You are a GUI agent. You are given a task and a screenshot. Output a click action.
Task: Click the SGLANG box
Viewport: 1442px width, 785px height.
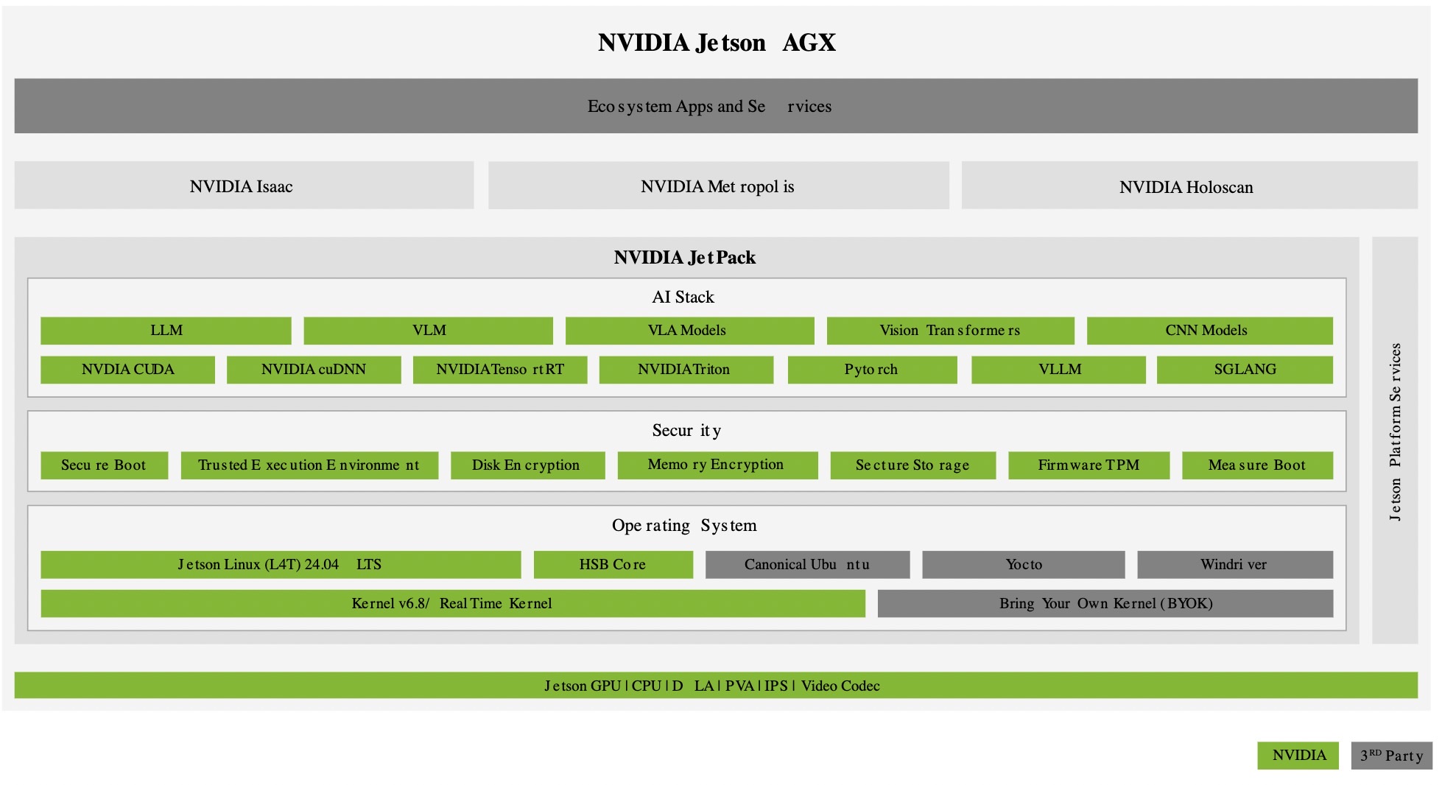(x=1245, y=370)
